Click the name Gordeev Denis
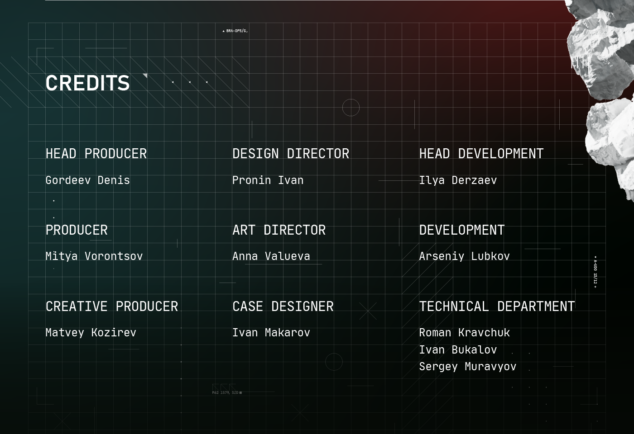The width and height of the screenshot is (634, 434). [x=87, y=180]
